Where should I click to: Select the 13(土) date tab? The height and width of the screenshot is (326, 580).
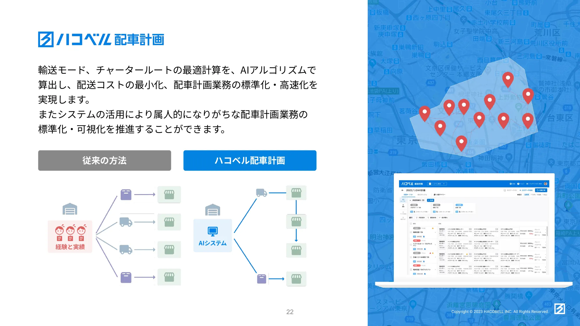[x=545, y=195]
